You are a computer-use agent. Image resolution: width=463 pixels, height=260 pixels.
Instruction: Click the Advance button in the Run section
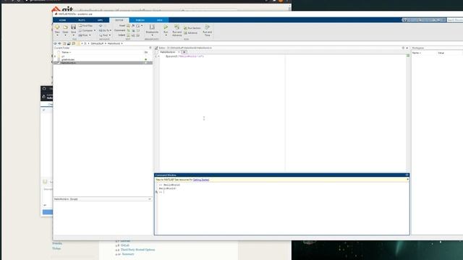coord(191,32)
